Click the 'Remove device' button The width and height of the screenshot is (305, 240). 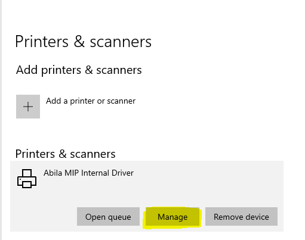(x=241, y=217)
